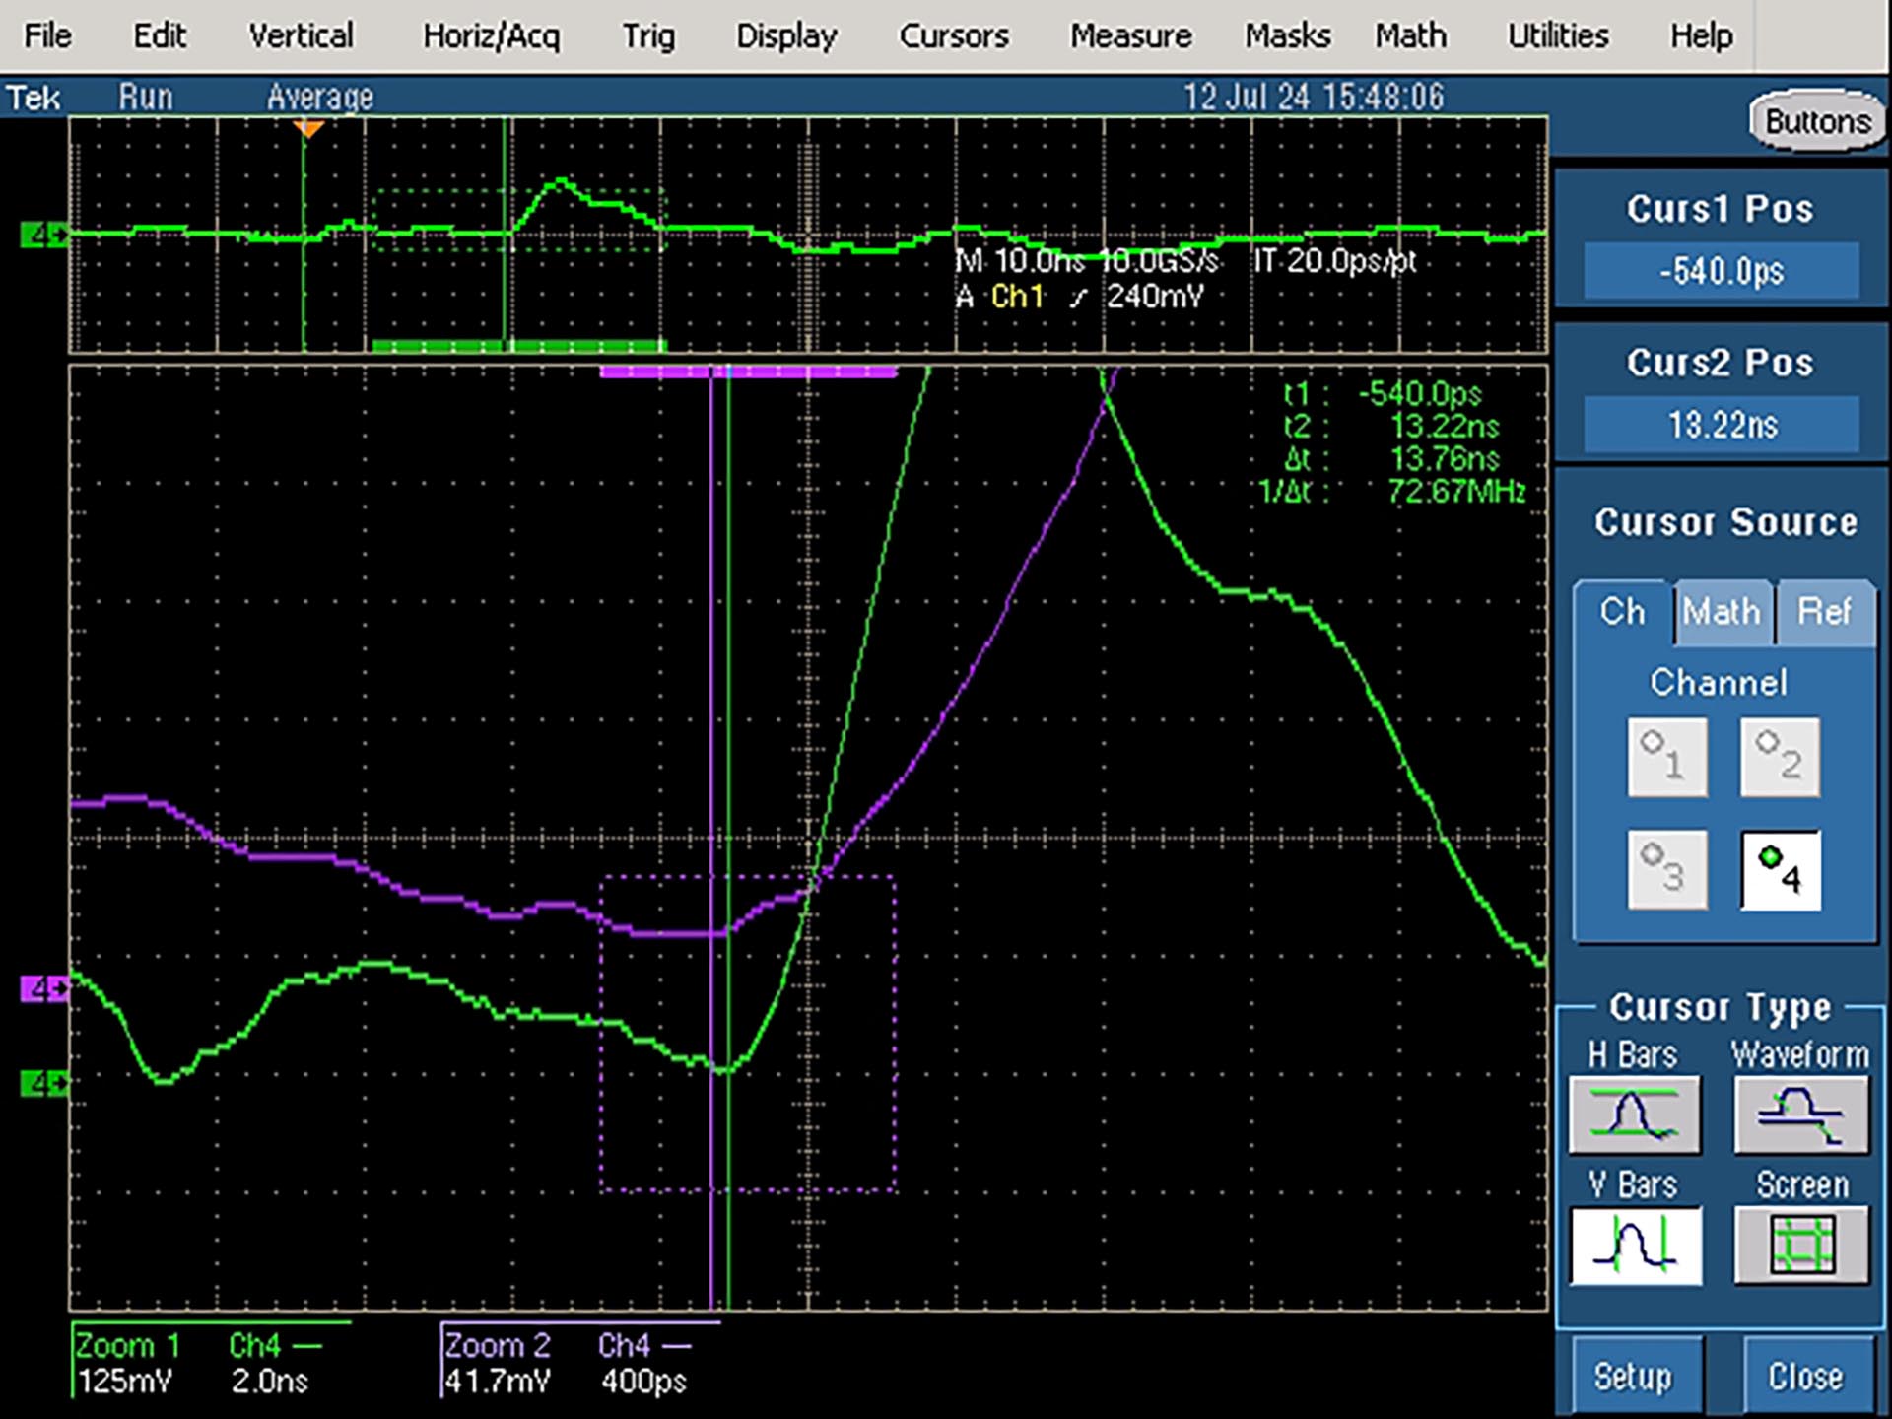Screen dimensions: 1892x1419
Task: Click the Average acquisition mode label
Action: point(320,98)
